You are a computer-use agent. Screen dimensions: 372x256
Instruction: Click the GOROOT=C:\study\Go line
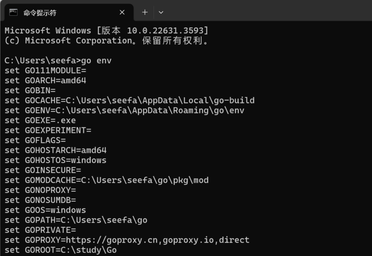click(x=61, y=250)
